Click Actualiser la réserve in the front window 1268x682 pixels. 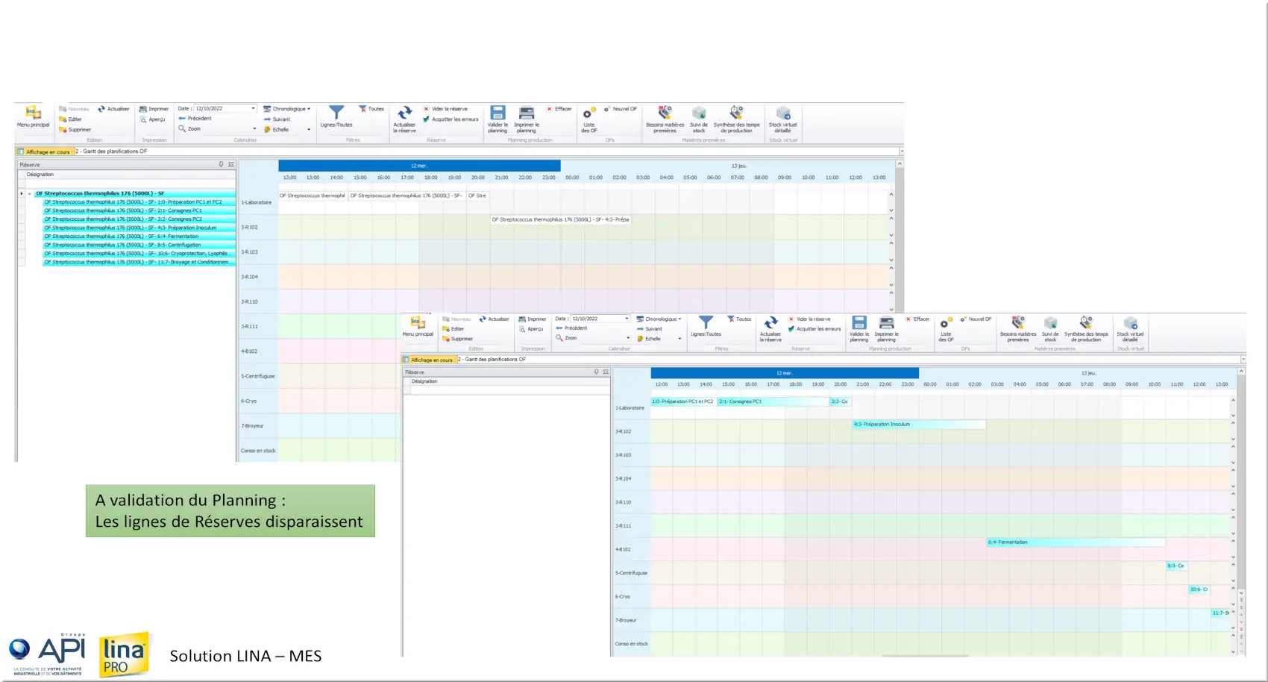(x=770, y=329)
